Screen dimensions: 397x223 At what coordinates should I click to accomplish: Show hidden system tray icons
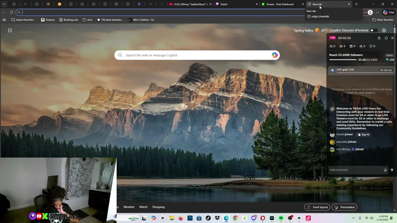pyautogui.click(x=353, y=218)
